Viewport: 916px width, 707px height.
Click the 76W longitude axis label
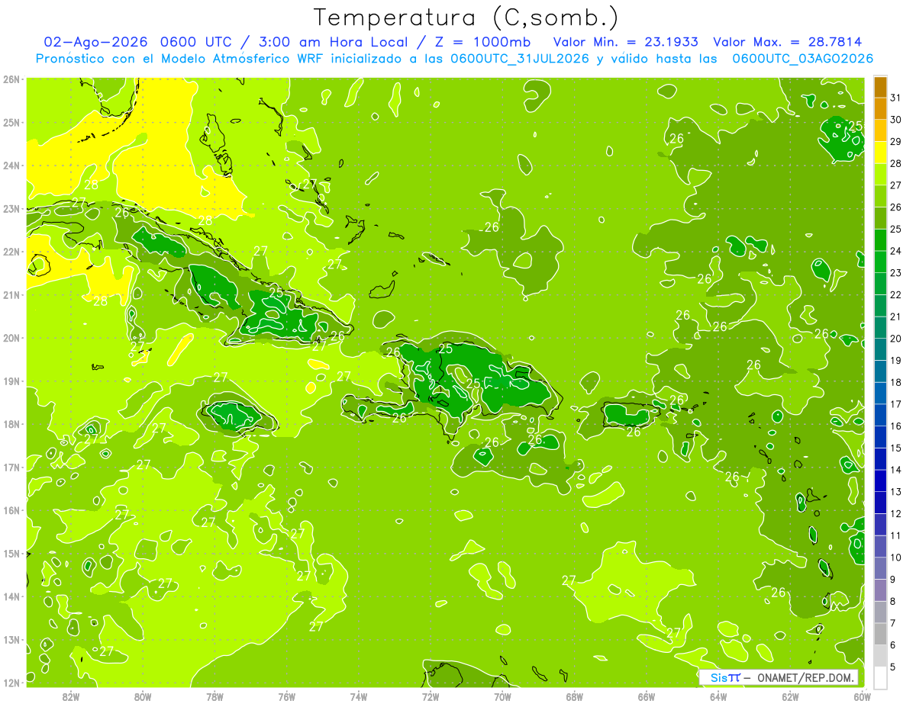tap(286, 696)
